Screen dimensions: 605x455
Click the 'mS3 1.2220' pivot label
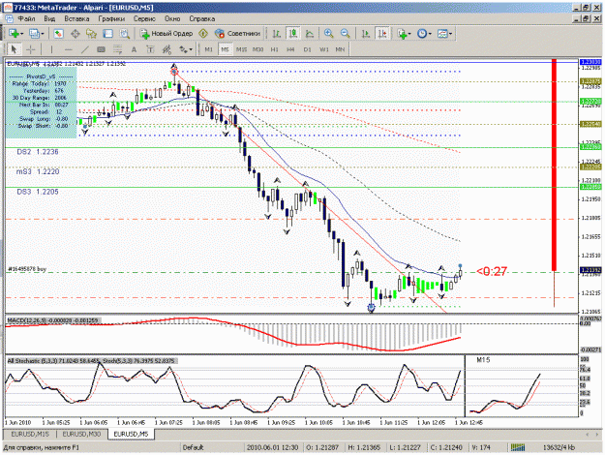pyautogui.click(x=38, y=171)
